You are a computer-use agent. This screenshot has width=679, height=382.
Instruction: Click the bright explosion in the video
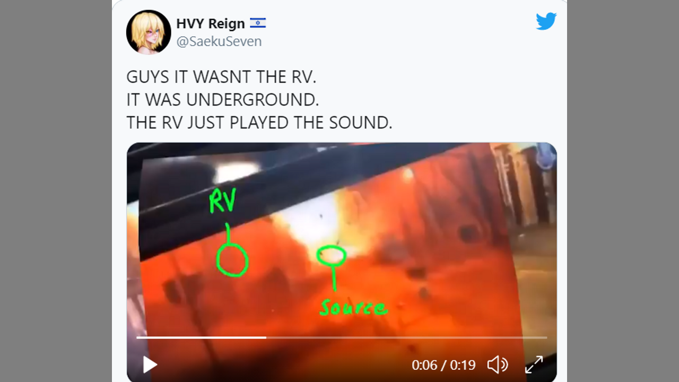318,223
